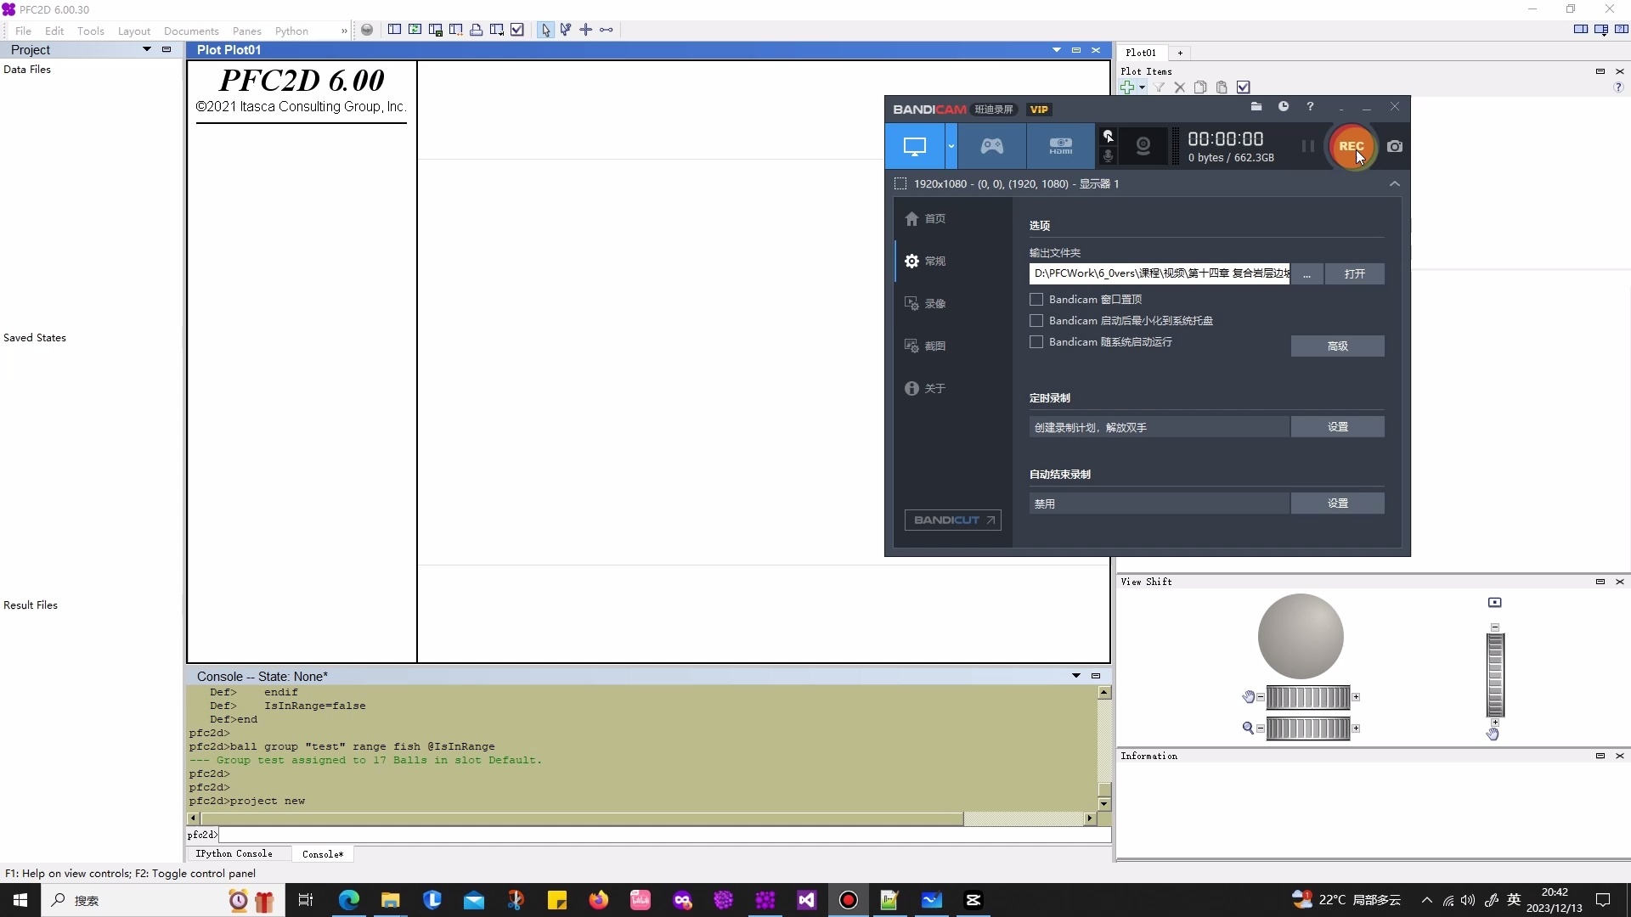The height and width of the screenshot is (917, 1631).
Task: Toggle the microphone icon in Bandicam
Action: point(1108,156)
